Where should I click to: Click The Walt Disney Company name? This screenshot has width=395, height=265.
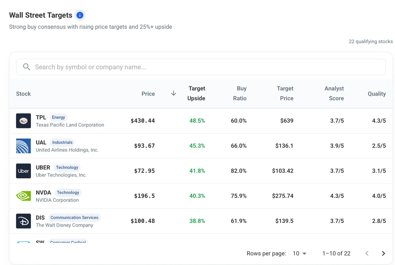(65, 225)
